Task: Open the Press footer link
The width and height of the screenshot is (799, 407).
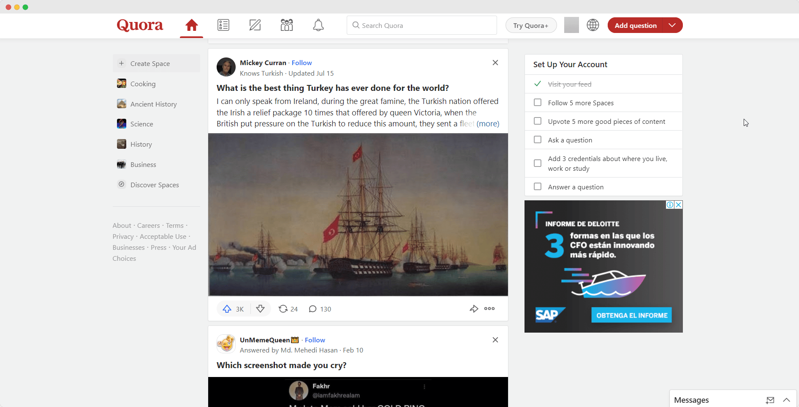Action: [159, 248]
